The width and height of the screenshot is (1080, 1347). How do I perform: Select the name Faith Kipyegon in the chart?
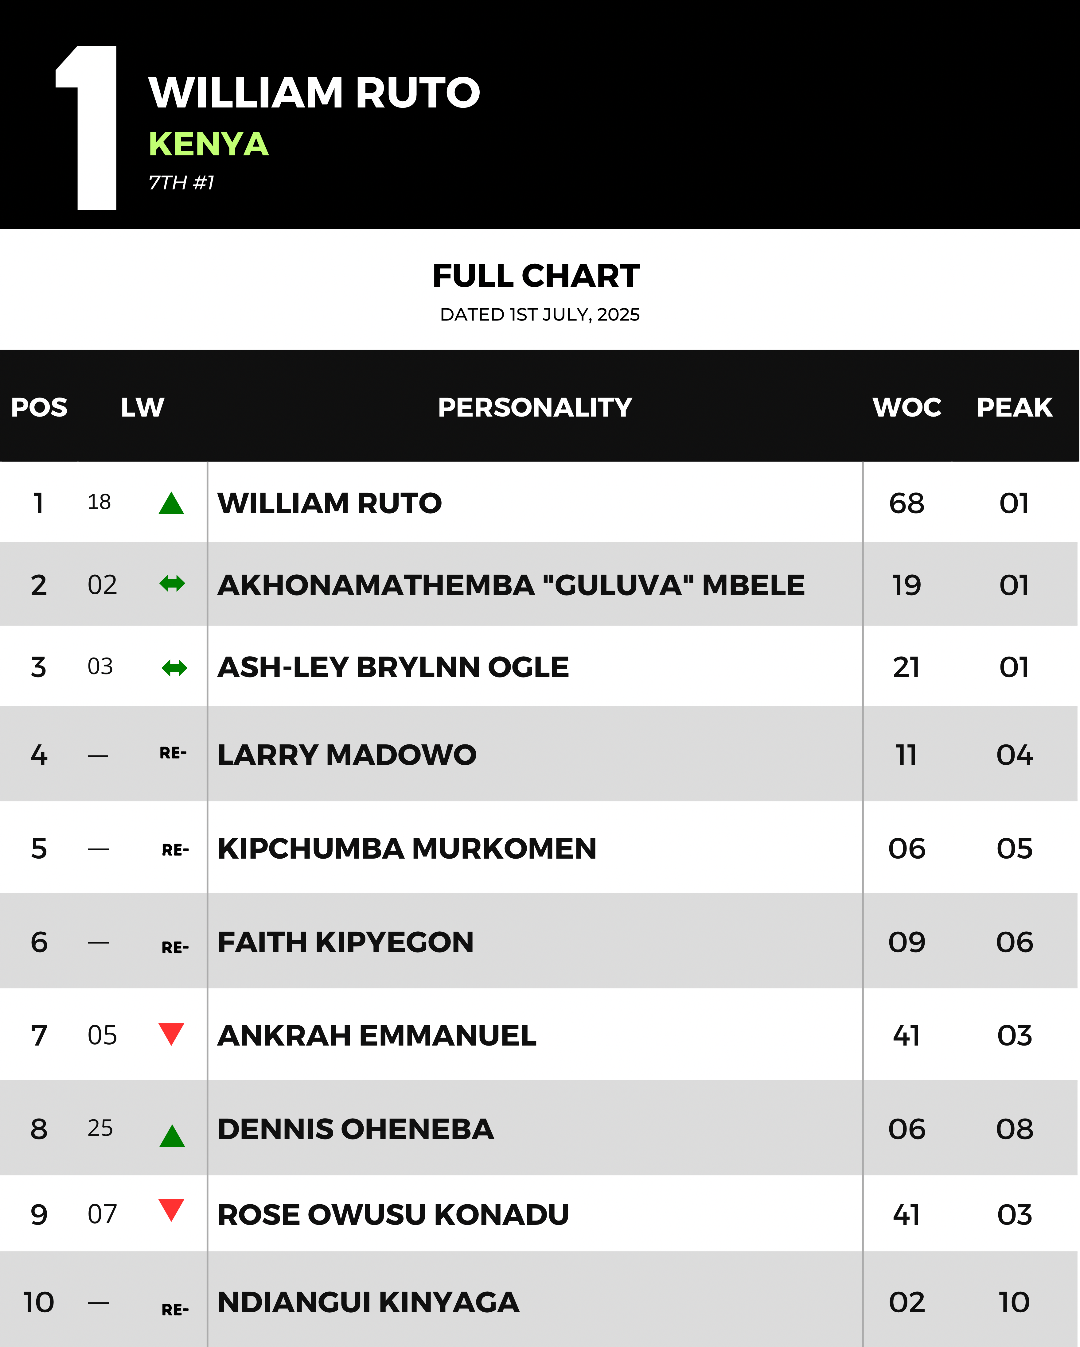346,942
